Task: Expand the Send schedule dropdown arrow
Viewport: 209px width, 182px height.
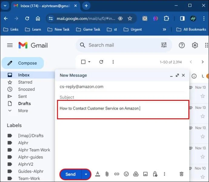Action: coord(86,174)
